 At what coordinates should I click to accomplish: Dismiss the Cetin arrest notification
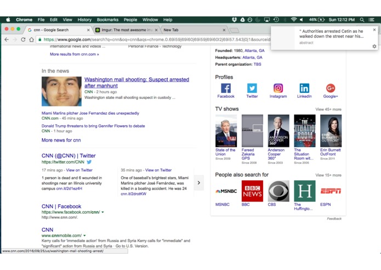coord(374,30)
